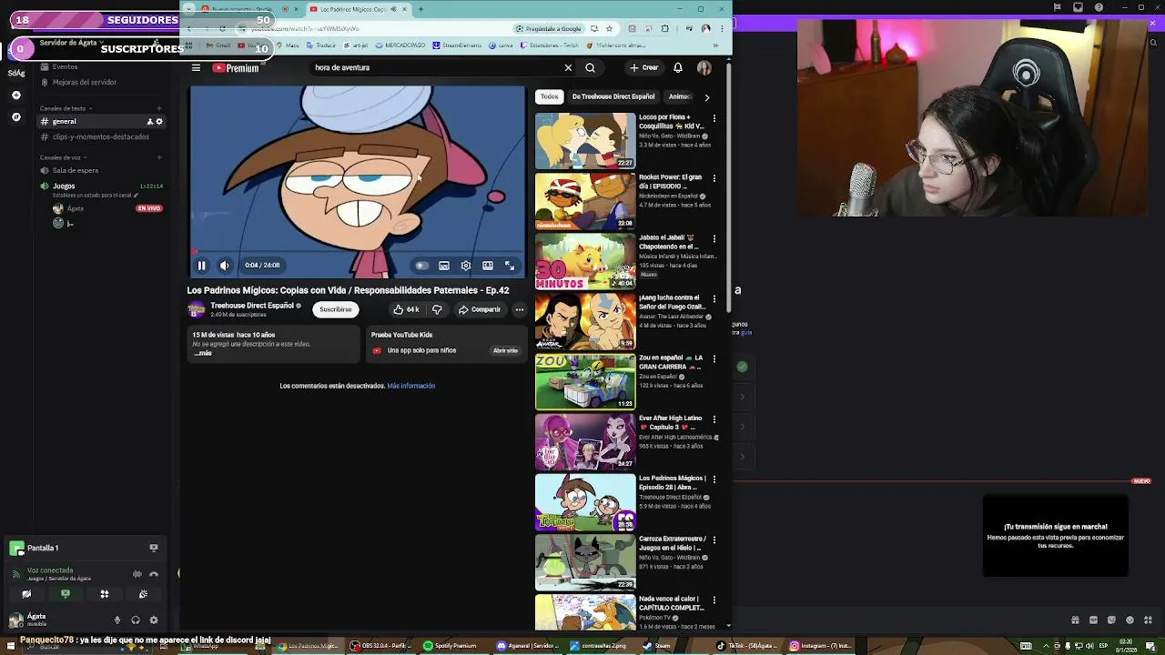Click Pregúntale a Google in the address bar
1165x655 pixels.
click(x=550, y=28)
